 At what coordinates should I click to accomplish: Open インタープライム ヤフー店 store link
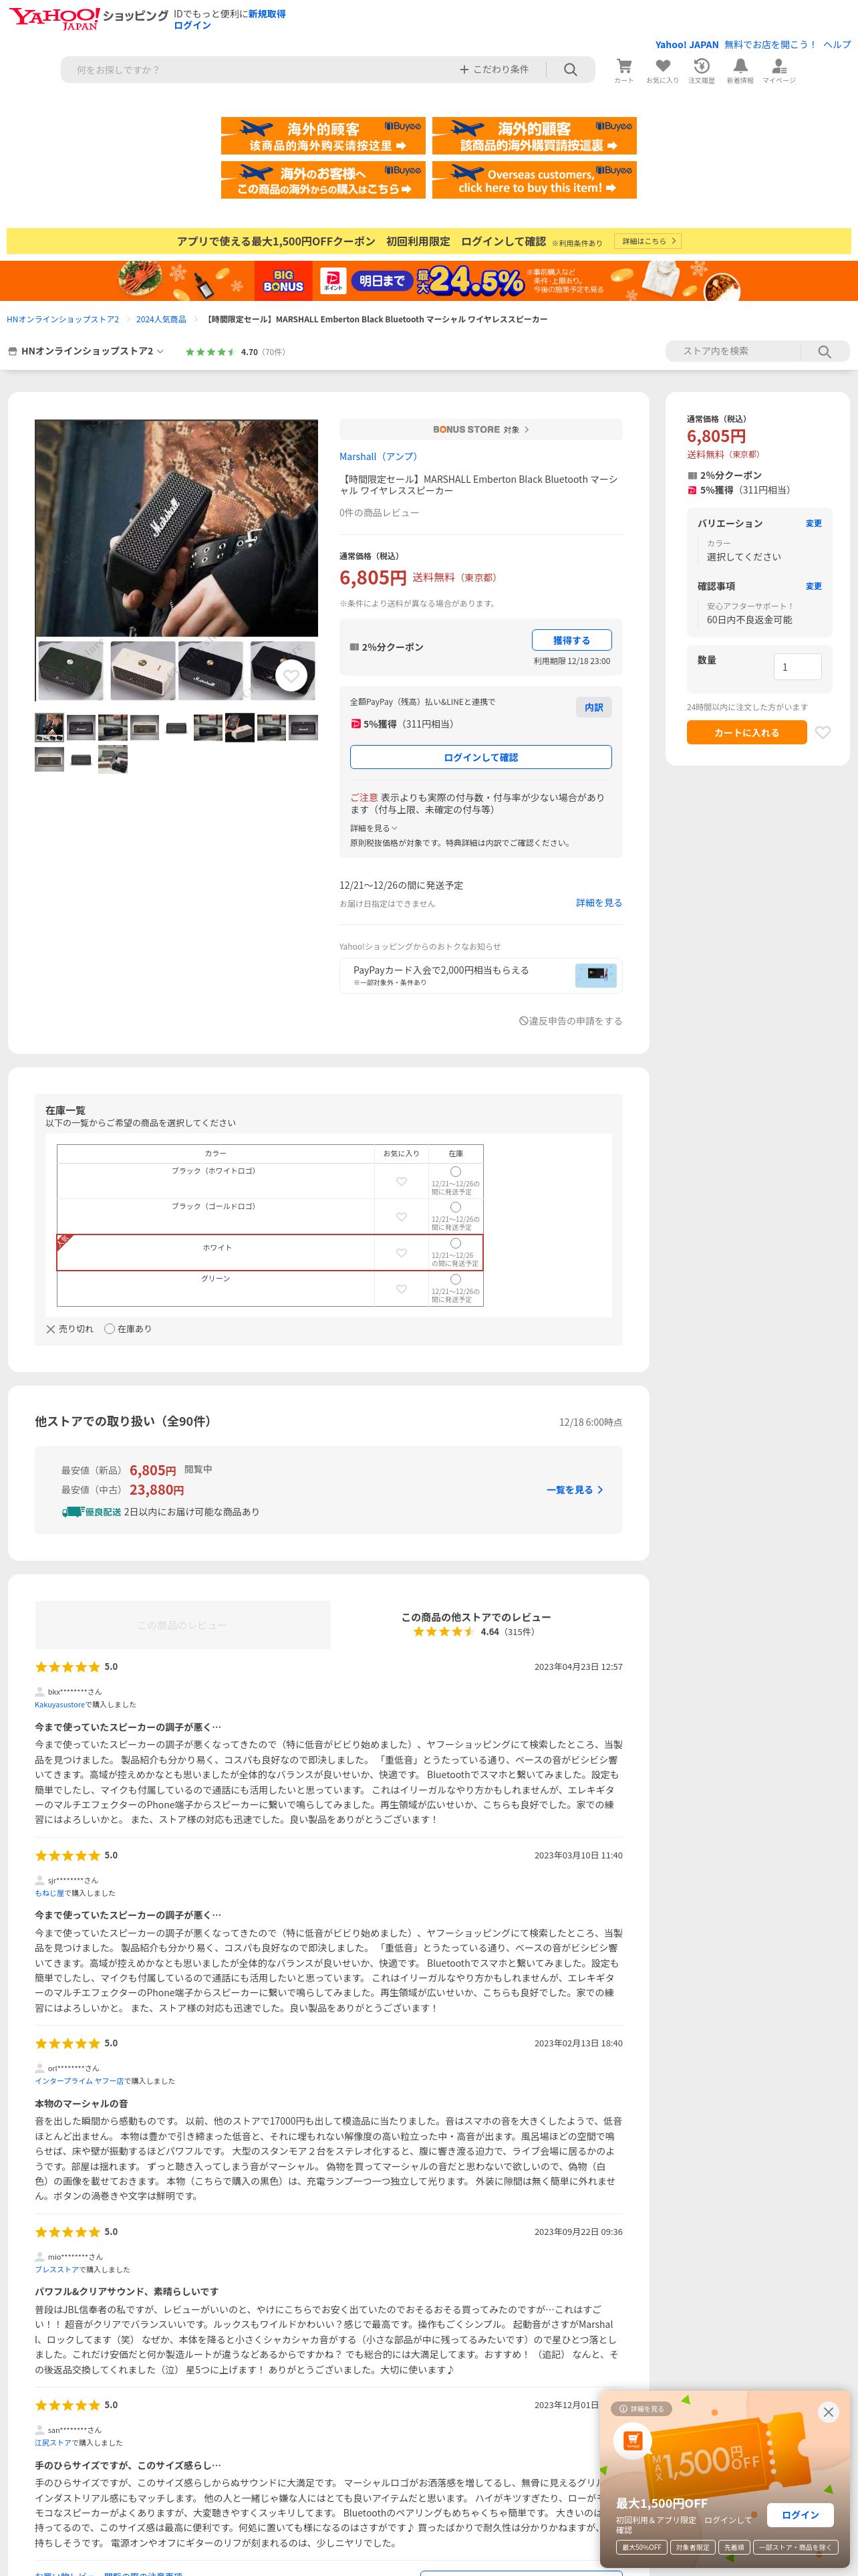pos(80,2081)
